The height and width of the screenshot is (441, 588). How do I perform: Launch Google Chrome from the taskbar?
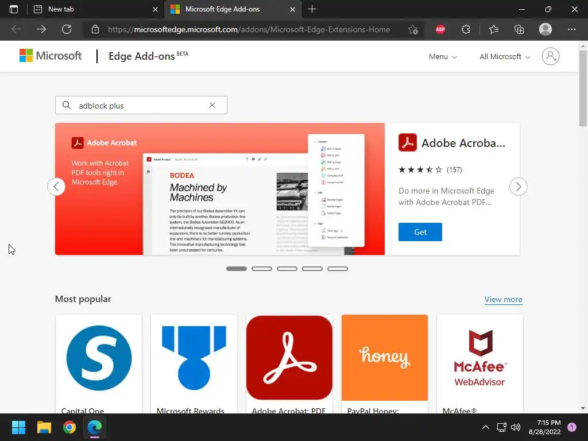click(x=69, y=427)
